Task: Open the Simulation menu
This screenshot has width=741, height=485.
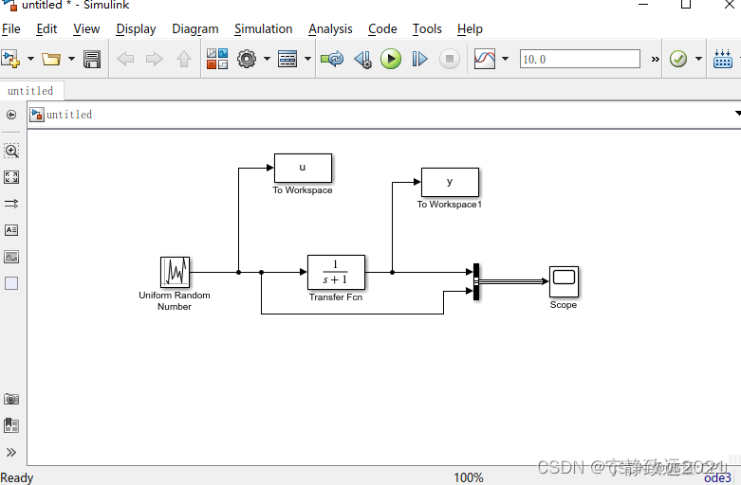Action: click(263, 28)
